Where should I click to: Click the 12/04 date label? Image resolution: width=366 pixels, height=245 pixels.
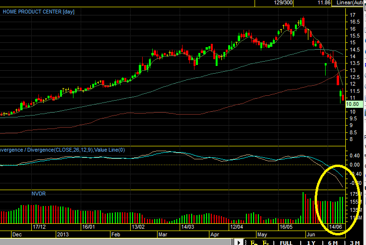pos(237,227)
